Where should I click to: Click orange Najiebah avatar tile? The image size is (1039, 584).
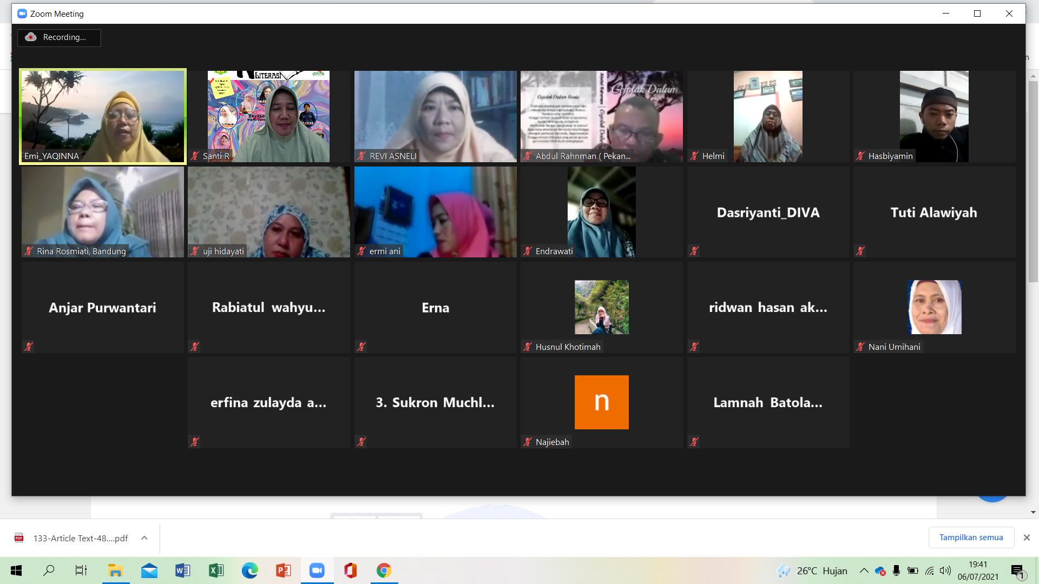(601, 402)
